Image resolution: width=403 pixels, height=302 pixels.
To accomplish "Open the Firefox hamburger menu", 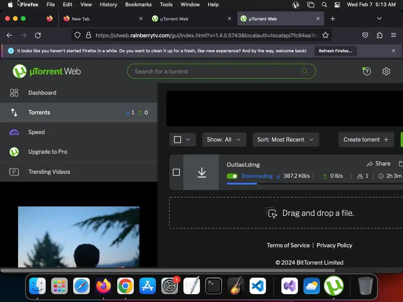I will tap(393, 35).
